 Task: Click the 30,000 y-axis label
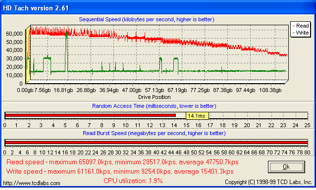14,58
